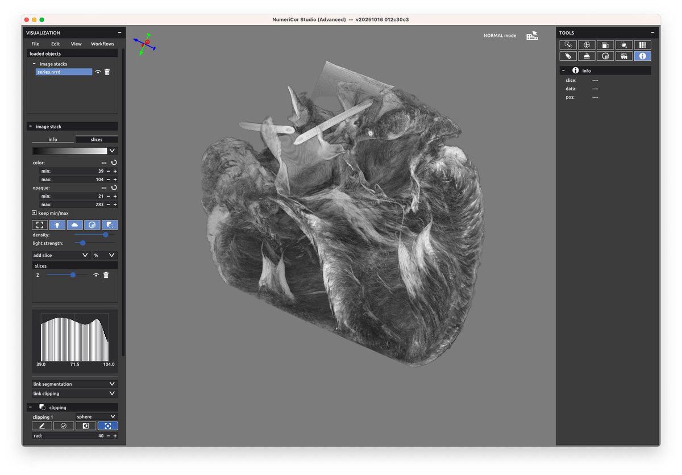
Task: Reset the color range
Action: pyautogui.click(x=114, y=163)
